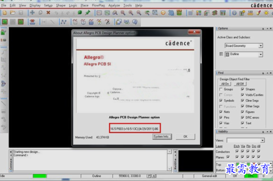Screen dimensions: 273x181
Task: Click the Zoom Out magnifier with minus
Action: click(139, 13)
